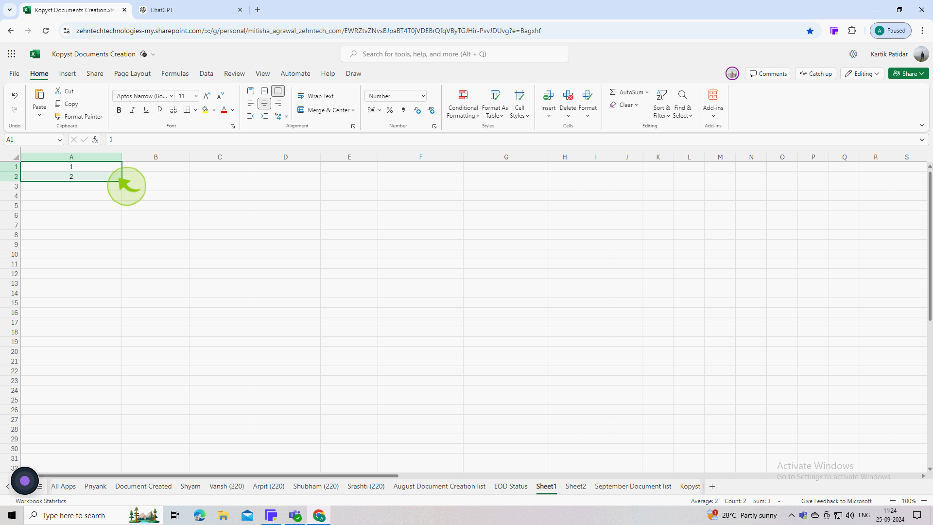Increase indent in Alignment group
The height and width of the screenshot is (525, 933).
tap(264, 116)
